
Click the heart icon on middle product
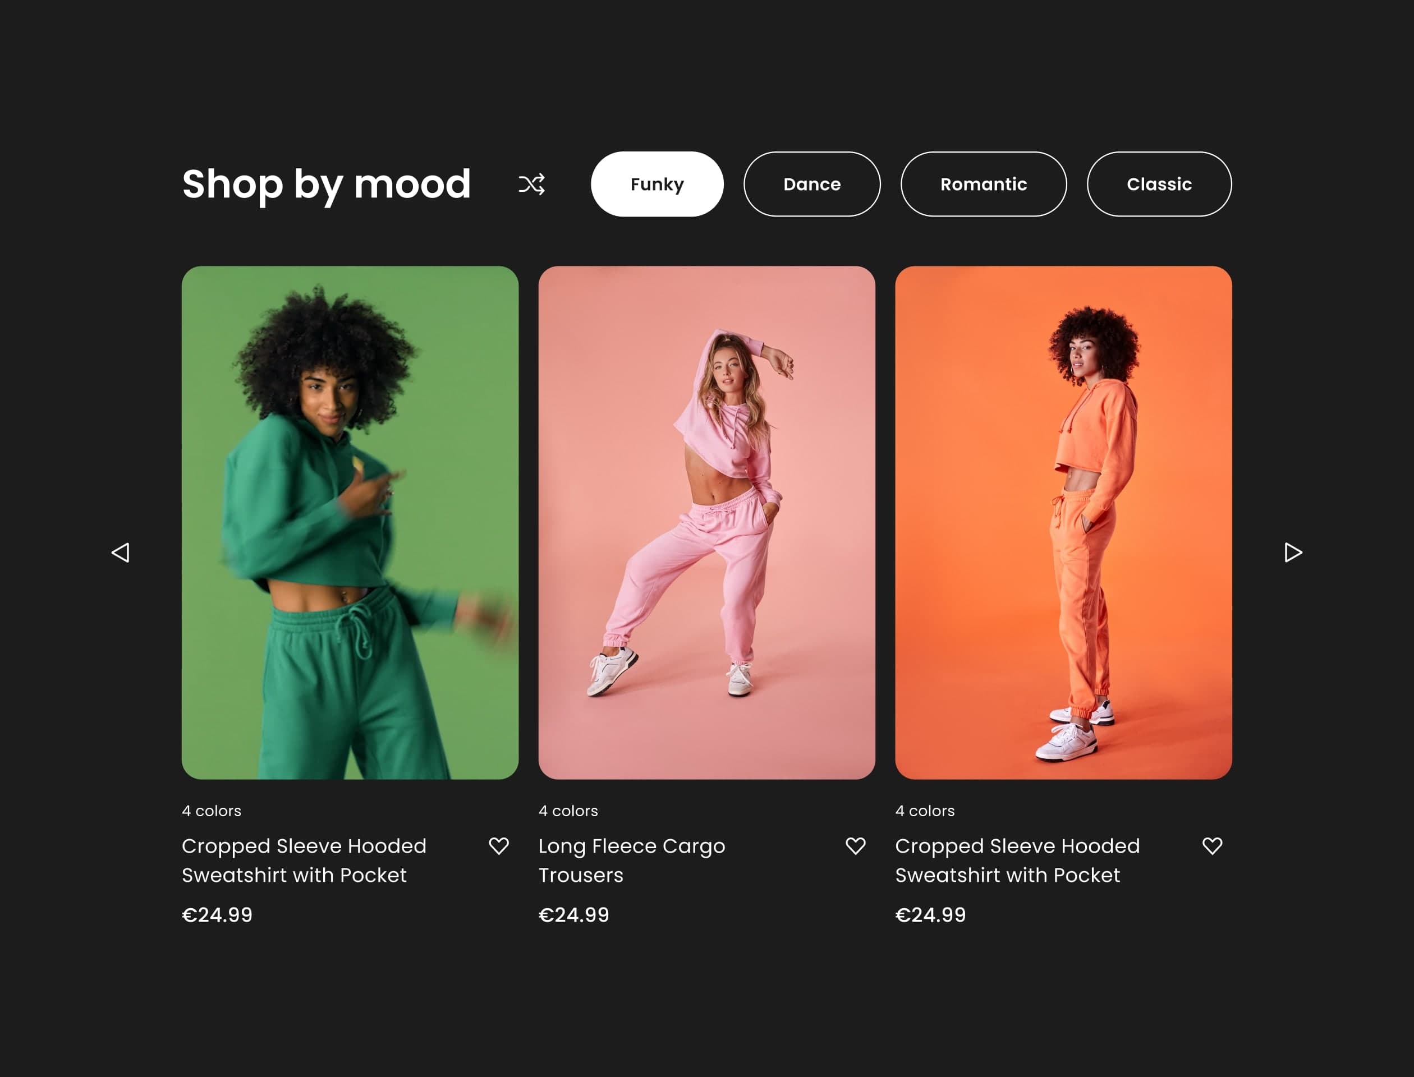coord(855,844)
